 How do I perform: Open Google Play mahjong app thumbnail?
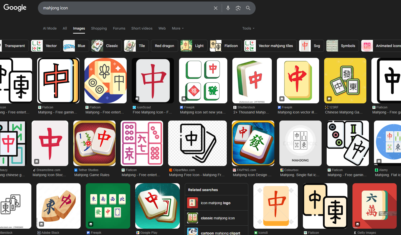coord(158,206)
